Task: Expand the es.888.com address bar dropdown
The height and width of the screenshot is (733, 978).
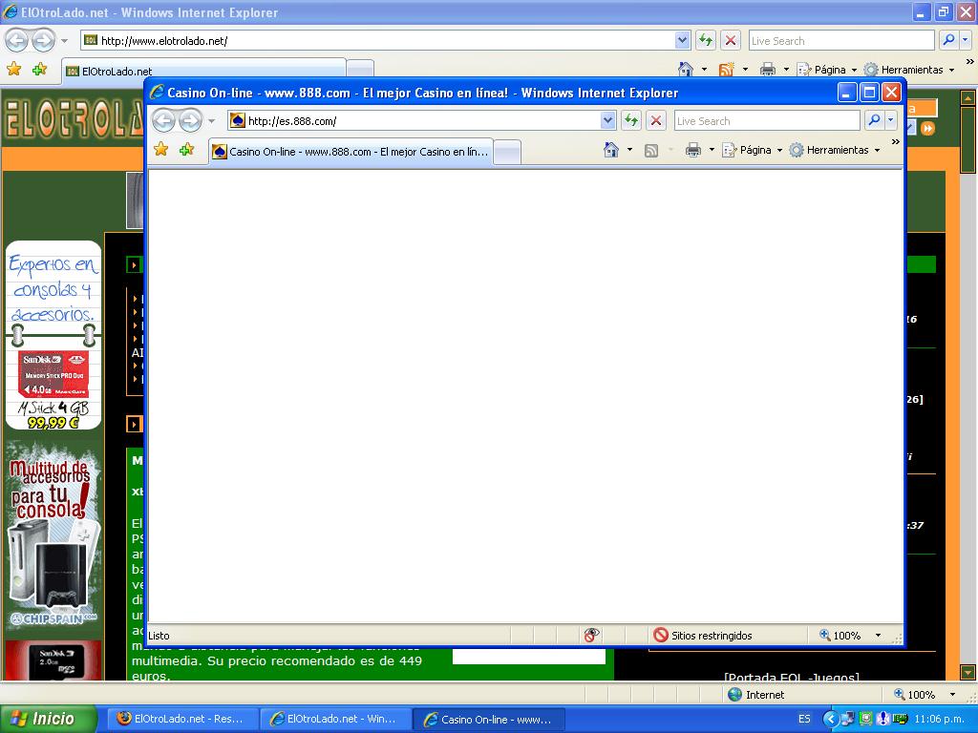Action: (x=607, y=120)
